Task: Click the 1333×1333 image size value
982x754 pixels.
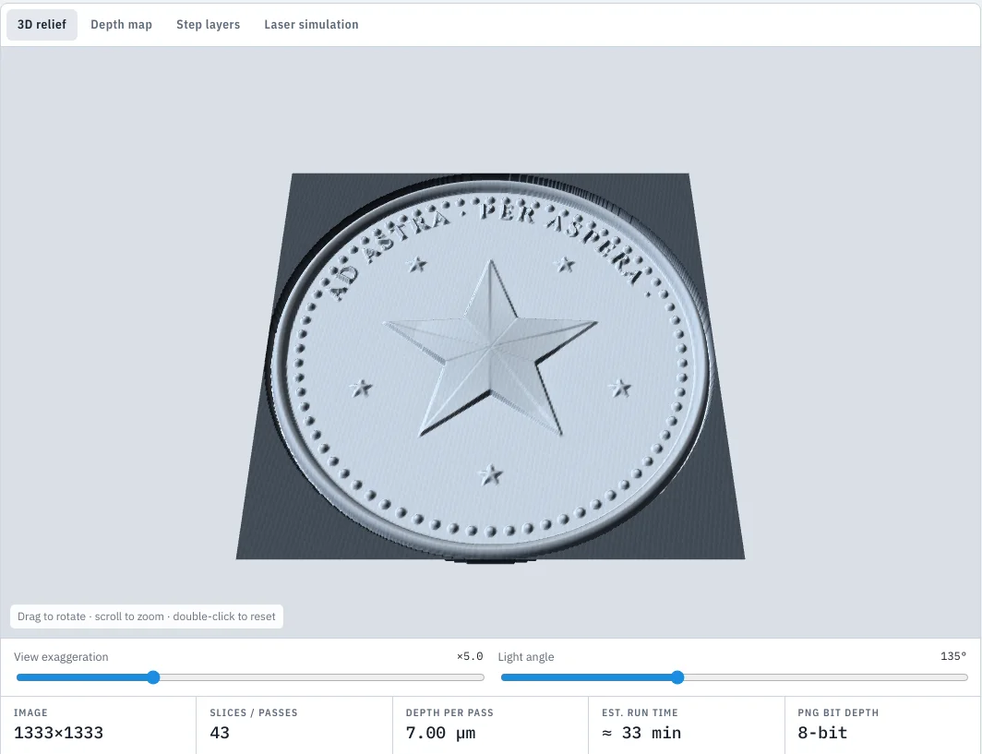Action: click(58, 733)
